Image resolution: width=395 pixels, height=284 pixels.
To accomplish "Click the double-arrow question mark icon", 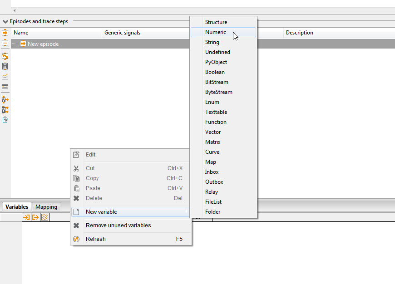I will click(5, 110).
